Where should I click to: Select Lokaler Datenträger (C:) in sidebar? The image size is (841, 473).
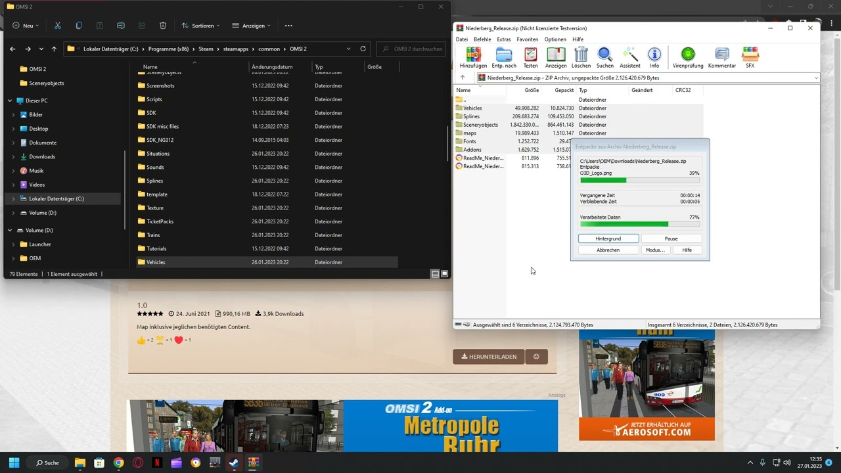coord(64,198)
